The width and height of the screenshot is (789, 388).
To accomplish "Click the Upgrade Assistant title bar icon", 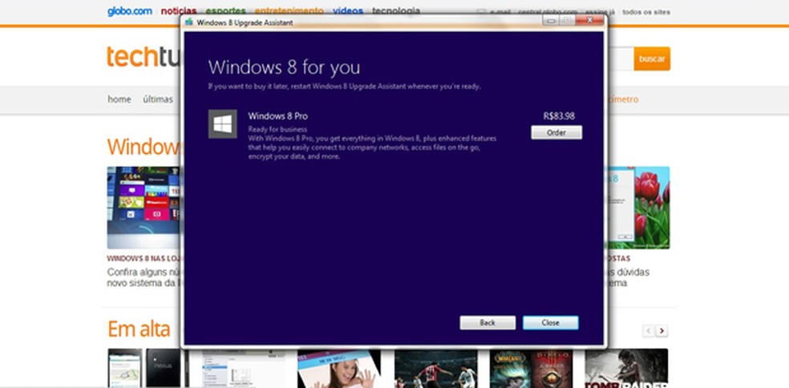I will pos(189,22).
